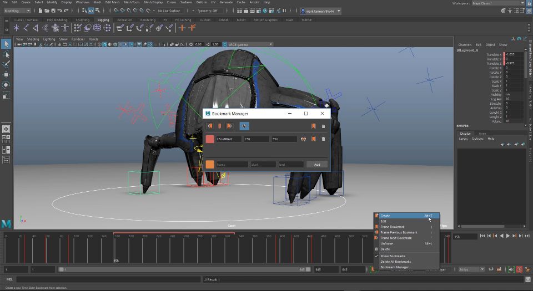This screenshot has height=291, width=533.
Task: Click the new bookmark Name input field
Action: click(x=231, y=165)
